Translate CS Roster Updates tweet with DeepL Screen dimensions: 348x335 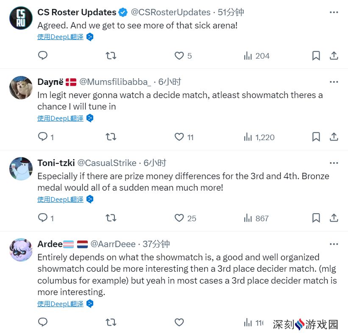click(x=60, y=37)
